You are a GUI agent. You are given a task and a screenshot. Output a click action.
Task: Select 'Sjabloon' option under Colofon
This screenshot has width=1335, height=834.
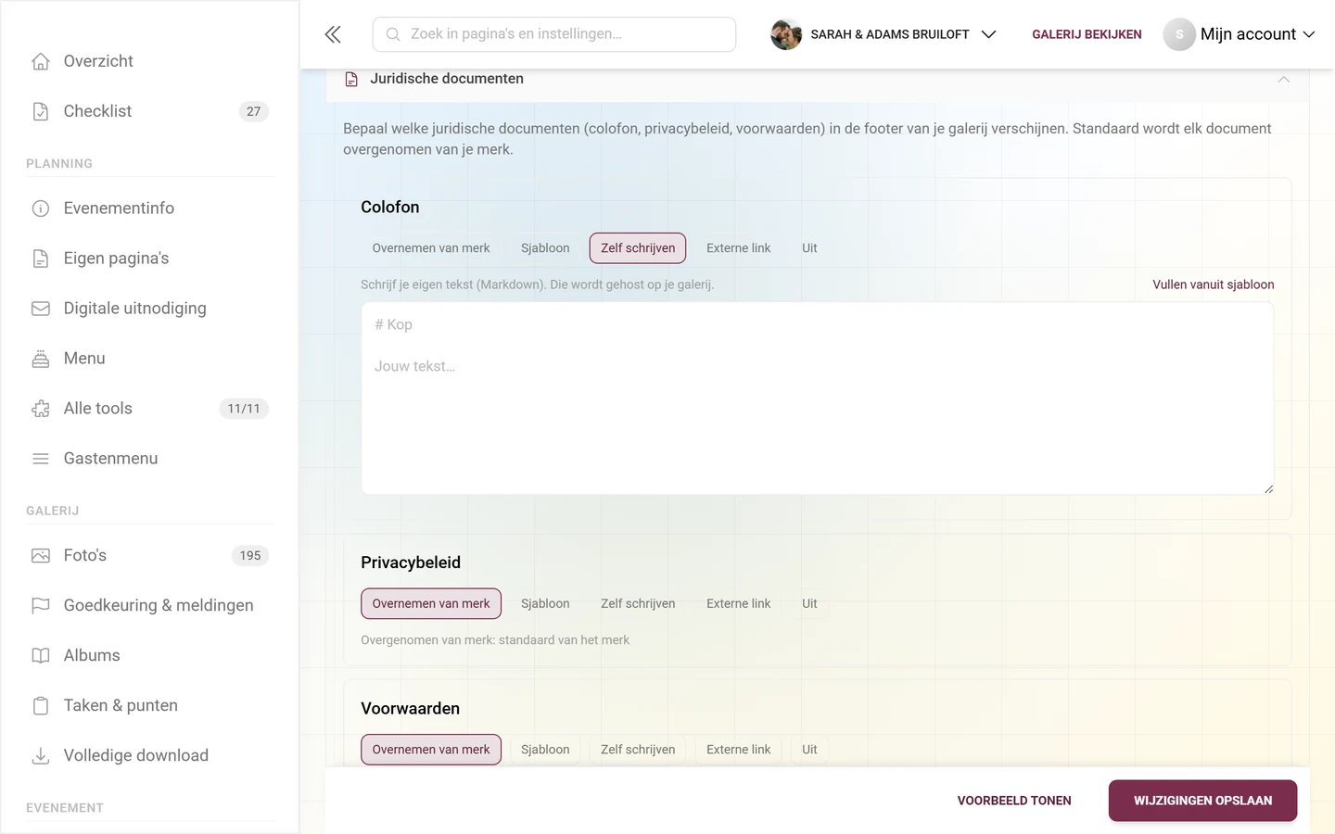click(545, 248)
